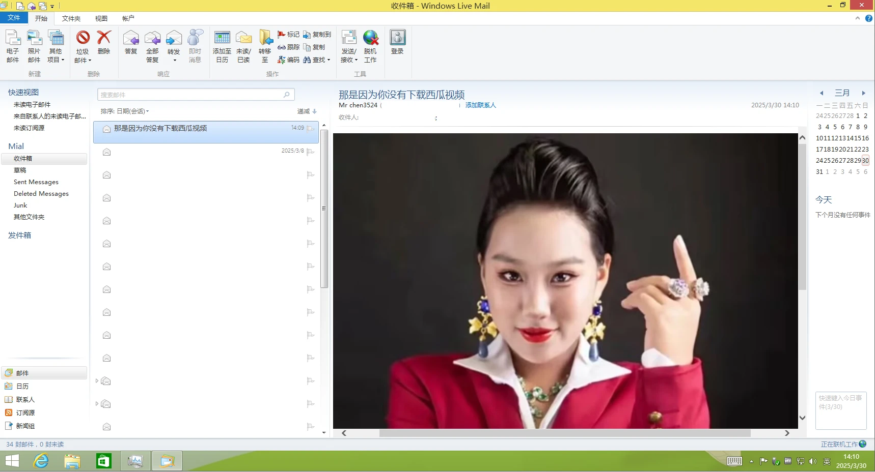Image resolution: width=875 pixels, height=472 pixels.
Task: Open the Sent Messages folder
Action: click(36, 182)
